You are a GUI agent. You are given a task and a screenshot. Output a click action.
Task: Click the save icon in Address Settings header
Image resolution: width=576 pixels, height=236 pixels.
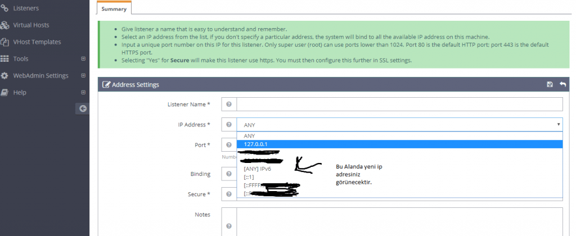(550, 84)
